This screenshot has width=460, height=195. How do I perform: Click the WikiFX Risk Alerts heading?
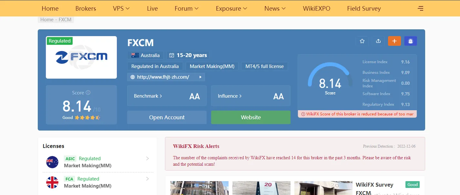click(196, 146)
